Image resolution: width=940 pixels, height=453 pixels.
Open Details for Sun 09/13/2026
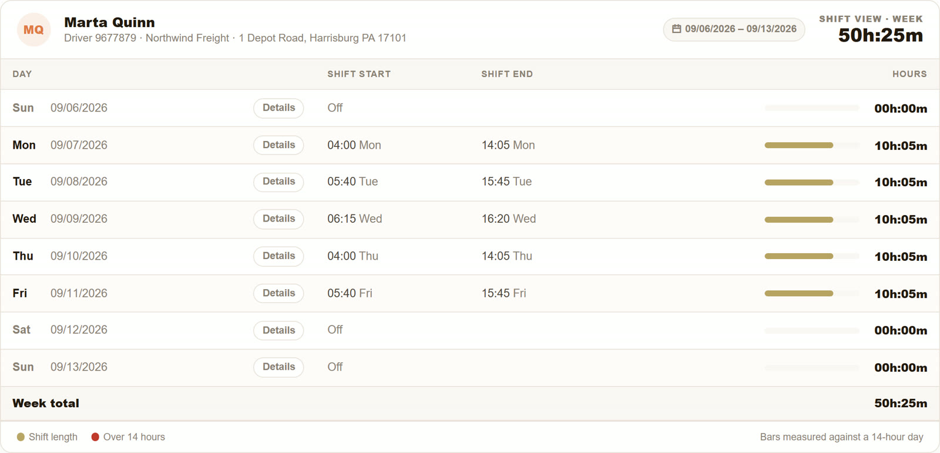(278, 367)
